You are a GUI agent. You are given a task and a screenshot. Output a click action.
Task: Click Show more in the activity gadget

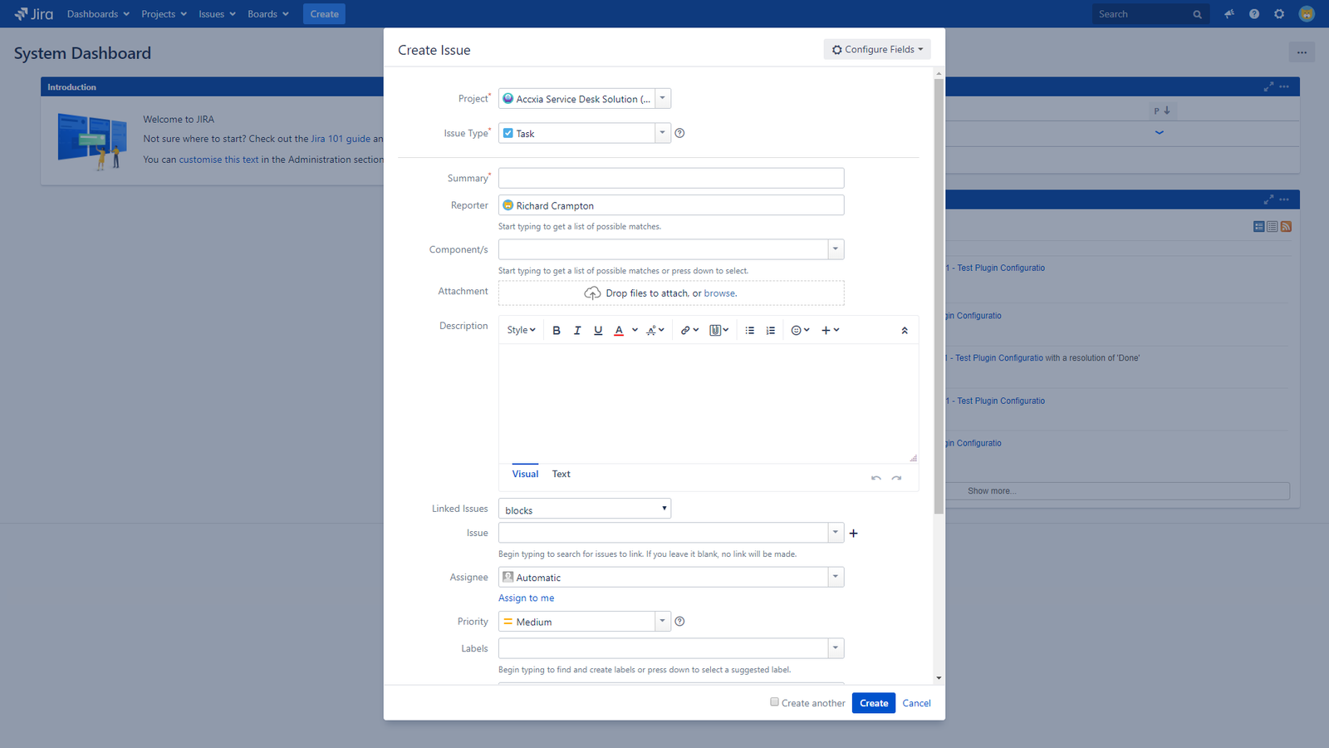pyautogui.click(x=992, y=491)
